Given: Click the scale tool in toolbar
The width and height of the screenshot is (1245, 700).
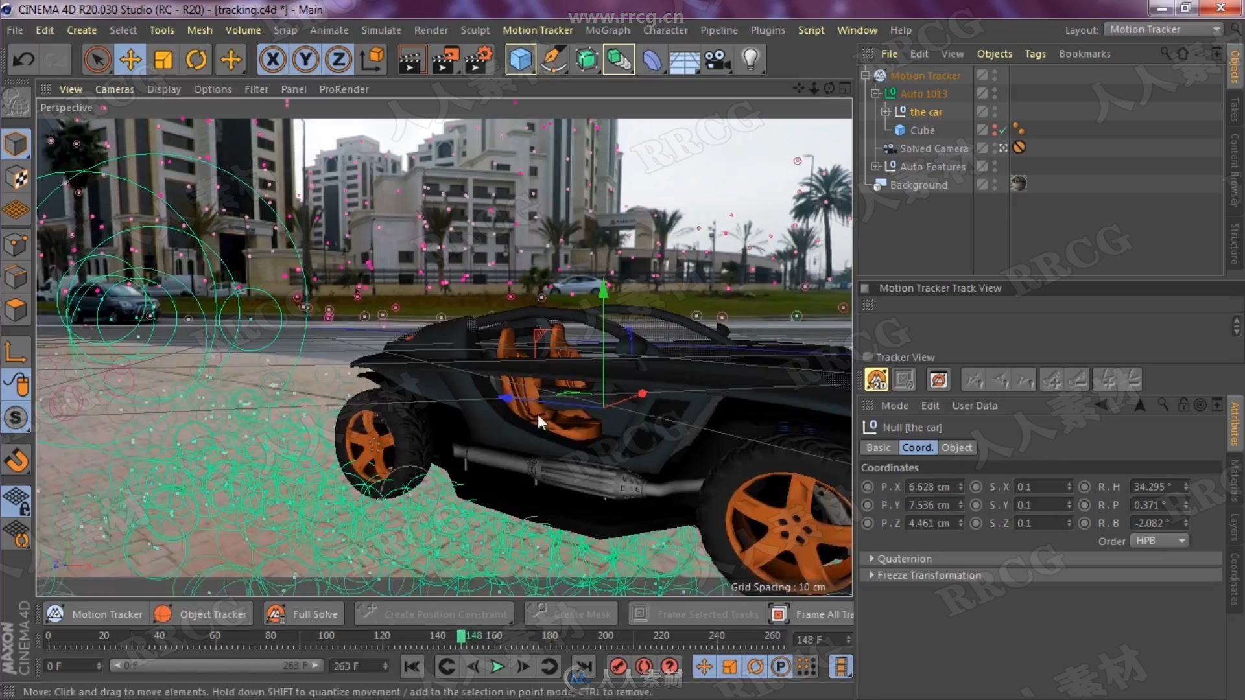Looking at the screenshot, I should pos(163,58).
